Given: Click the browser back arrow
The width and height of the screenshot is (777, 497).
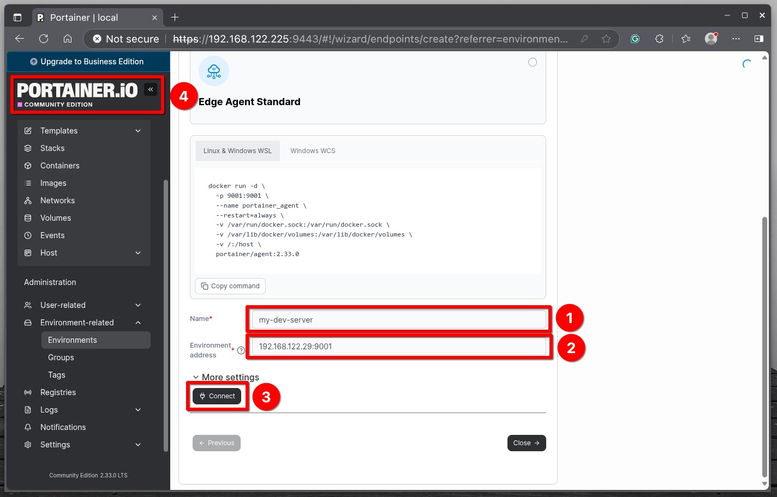Looking at the screenshot, I should tap(20, 39).
